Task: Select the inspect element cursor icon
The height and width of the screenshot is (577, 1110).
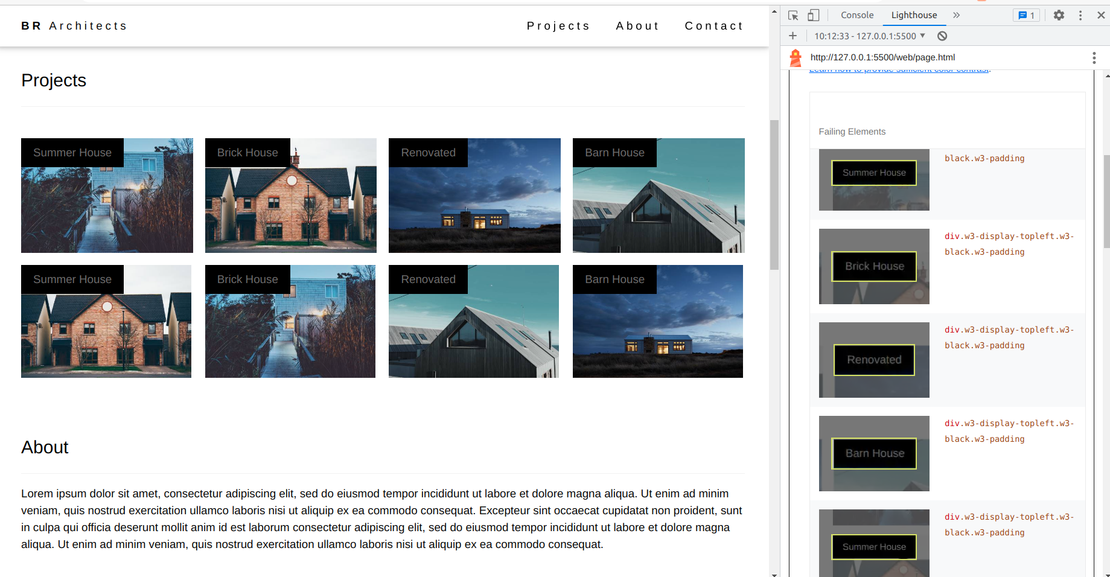Action: coord(793,15)
